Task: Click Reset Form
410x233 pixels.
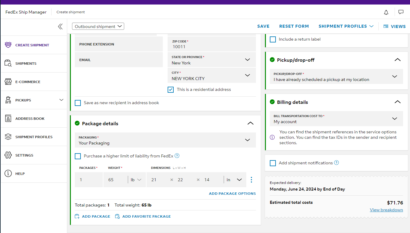Action: coord(294,26)
